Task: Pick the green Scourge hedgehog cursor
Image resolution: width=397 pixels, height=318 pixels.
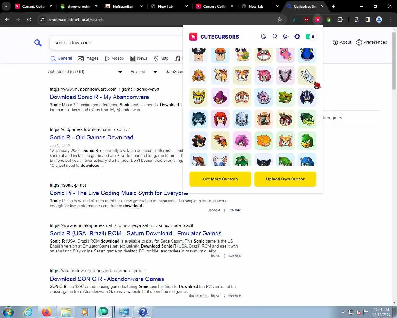Action: 285,97
